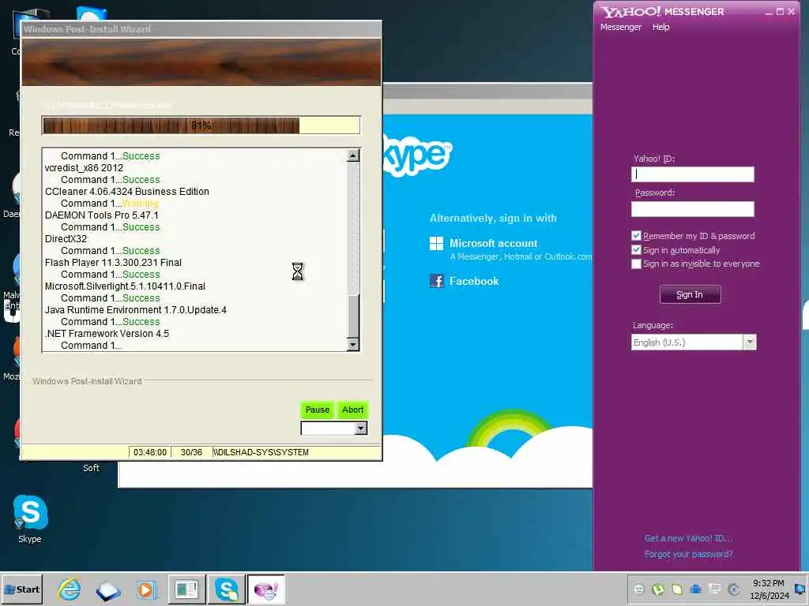Switch to Yahoo Messenger taskbar button
Image resolution: width=809 pixels, height=606 pixels.
point(266,589)
